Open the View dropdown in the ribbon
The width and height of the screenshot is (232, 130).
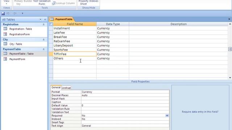[7, 2]
